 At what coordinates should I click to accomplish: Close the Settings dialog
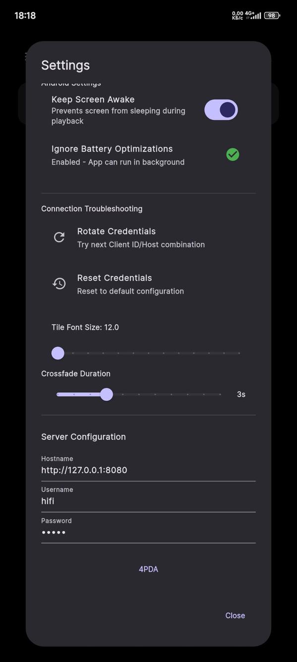(x=235, y=615)
